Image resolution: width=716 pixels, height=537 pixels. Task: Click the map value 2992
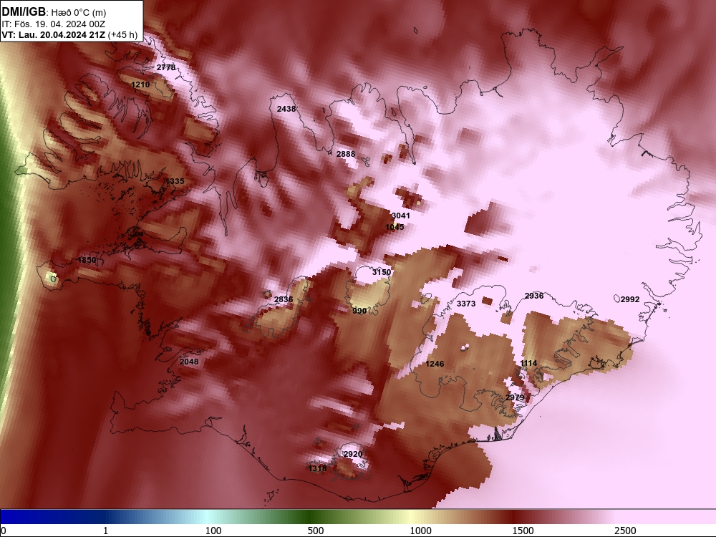tap(630, 299)
